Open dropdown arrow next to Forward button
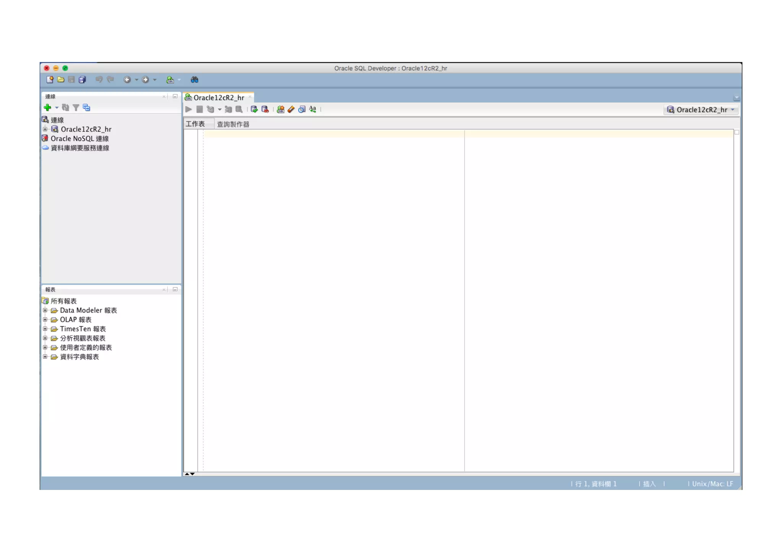Image resolution: width=783 pixels, height=553 pixels. point(154,80)
